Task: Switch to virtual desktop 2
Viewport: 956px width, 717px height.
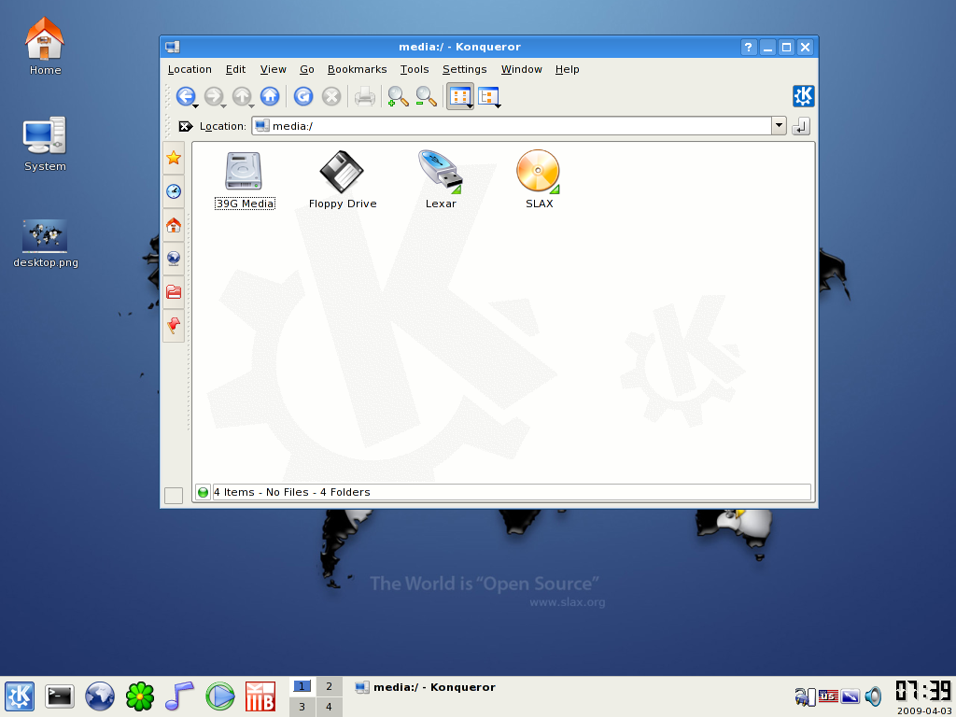Action: click(x=329, y=686)
